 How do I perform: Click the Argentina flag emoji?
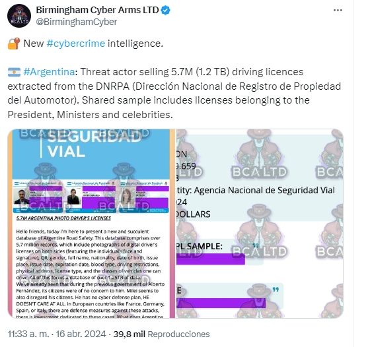pyautogui.click(x=14, y=72)
